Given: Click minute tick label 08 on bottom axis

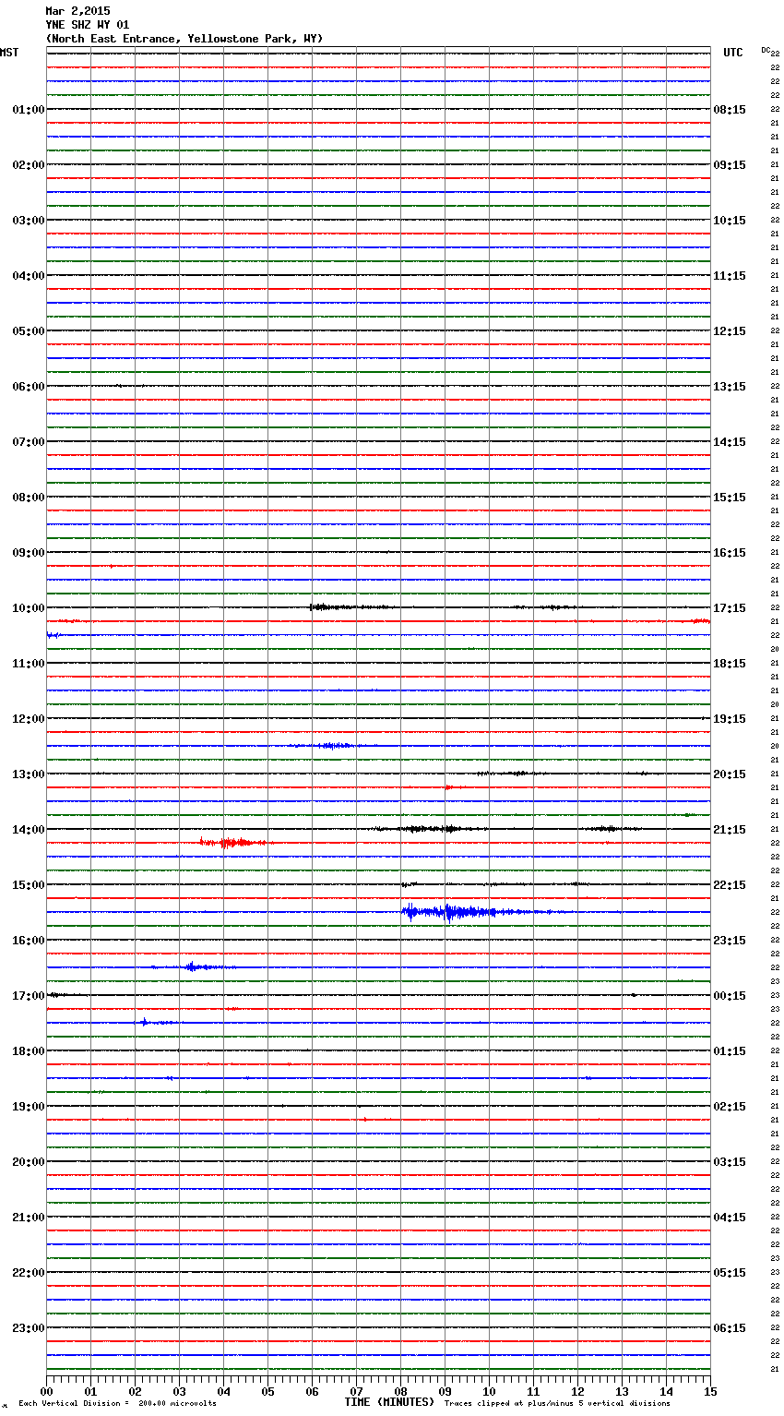Looking at the screenshot, I should 400,1391.
